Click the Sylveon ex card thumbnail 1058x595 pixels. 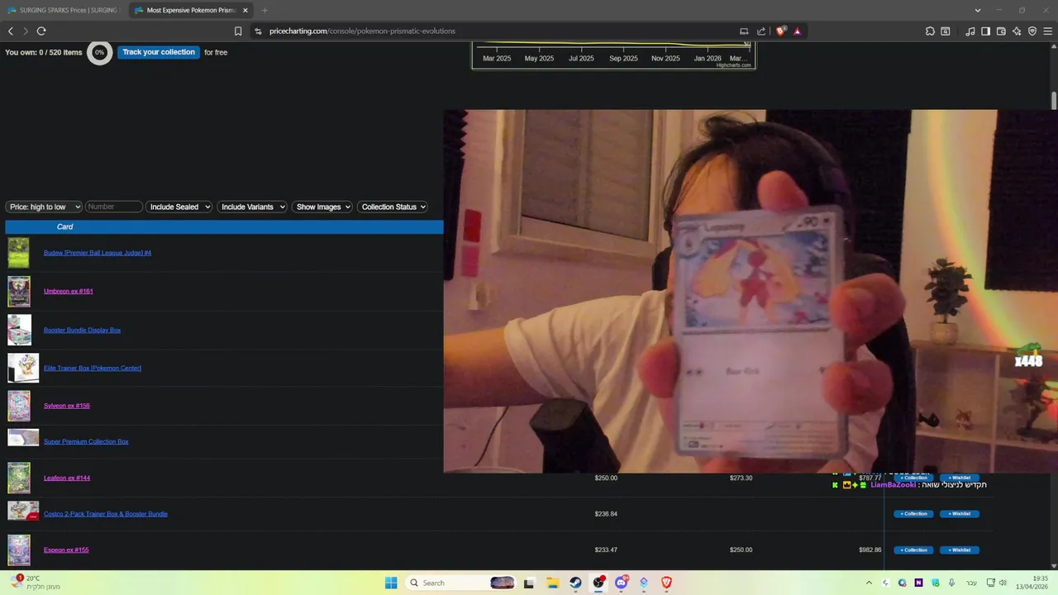tap(19, 406)
